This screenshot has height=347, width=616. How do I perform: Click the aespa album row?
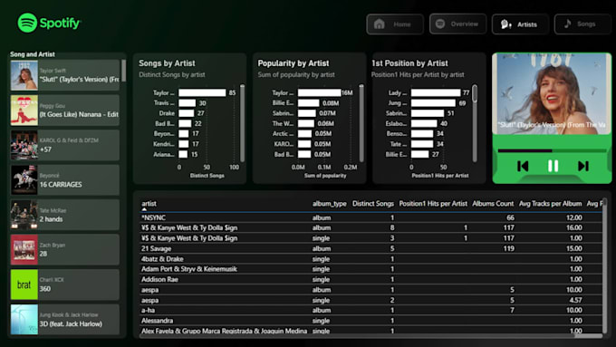[x=371, y=290]
